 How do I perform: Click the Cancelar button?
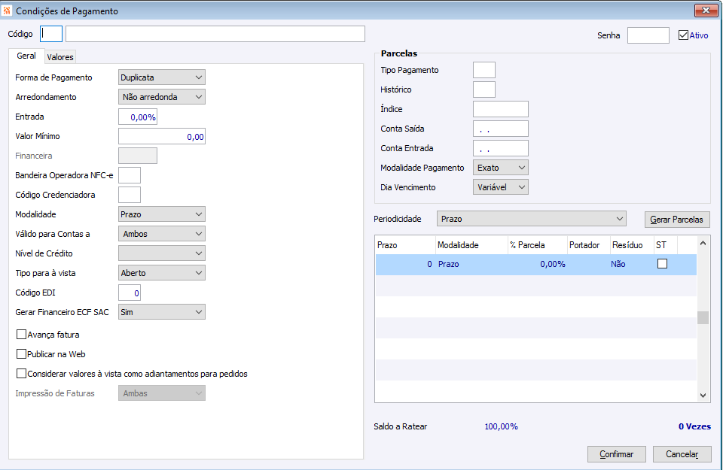682,454
